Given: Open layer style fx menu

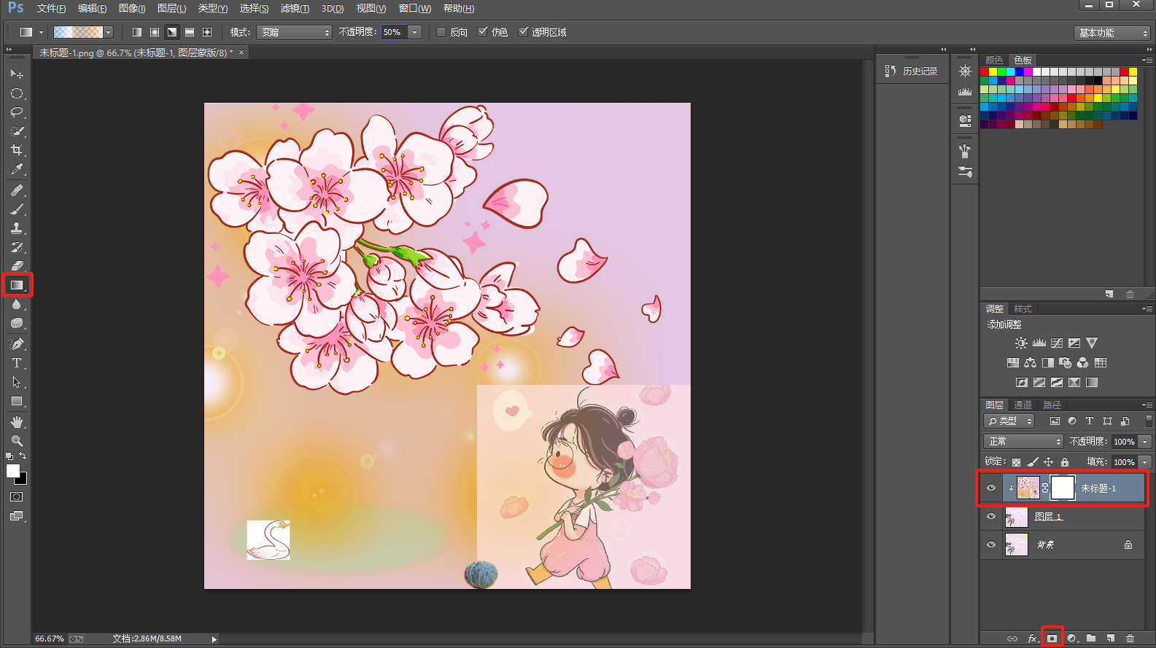Looking at the screenshot, I should point(1033,639).
